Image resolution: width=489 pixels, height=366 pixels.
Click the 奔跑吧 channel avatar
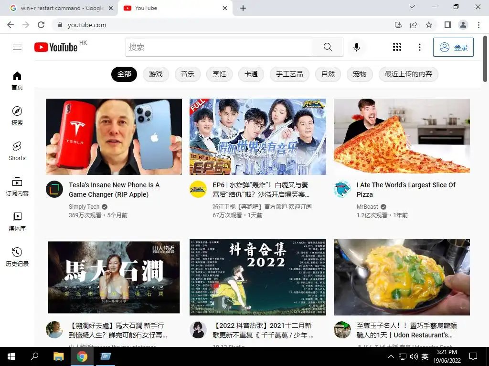tap(198, 189)
